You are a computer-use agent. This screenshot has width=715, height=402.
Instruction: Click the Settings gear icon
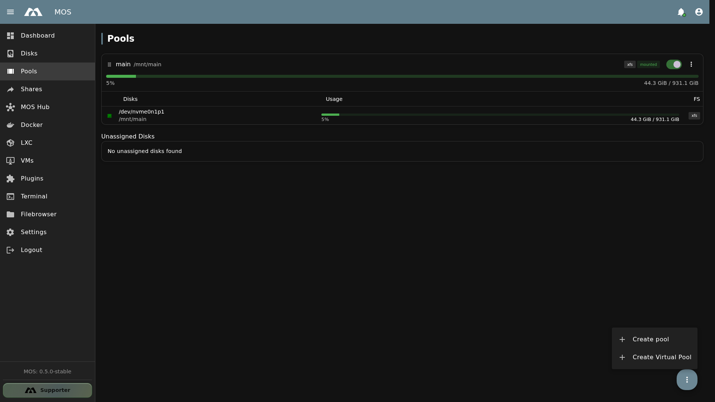tap(10, 232)
